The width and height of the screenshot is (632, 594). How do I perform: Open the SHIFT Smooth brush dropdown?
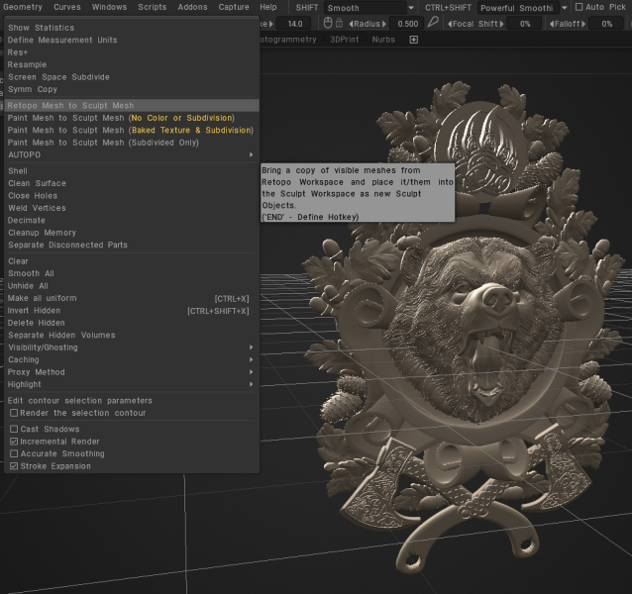pyautogui.click(x=411, y=8)
